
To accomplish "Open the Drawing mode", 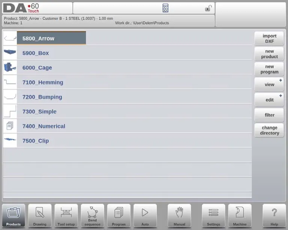I will [40, 215].
